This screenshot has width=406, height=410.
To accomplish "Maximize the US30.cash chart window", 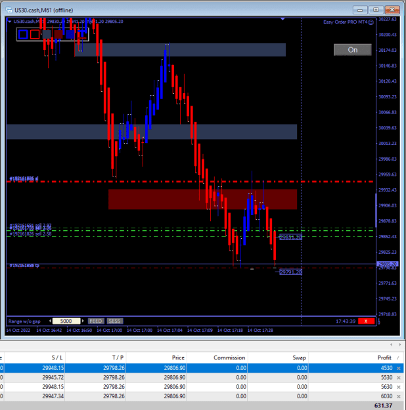I will (376, 10).
